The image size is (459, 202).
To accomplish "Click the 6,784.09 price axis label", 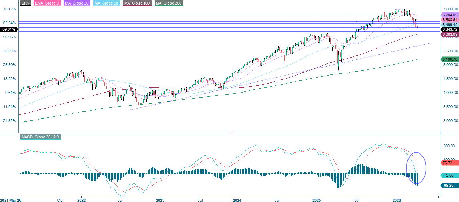I will point(449,15).
